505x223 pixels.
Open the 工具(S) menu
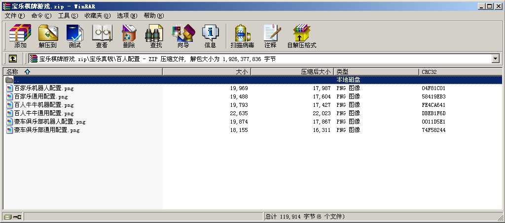coord(68,15)
